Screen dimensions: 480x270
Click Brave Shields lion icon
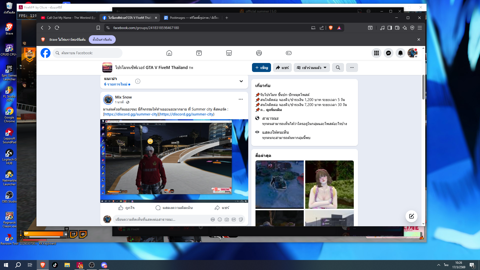click(331, 28)
